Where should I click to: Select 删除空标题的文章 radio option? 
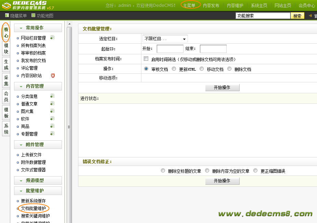point(163,170)
